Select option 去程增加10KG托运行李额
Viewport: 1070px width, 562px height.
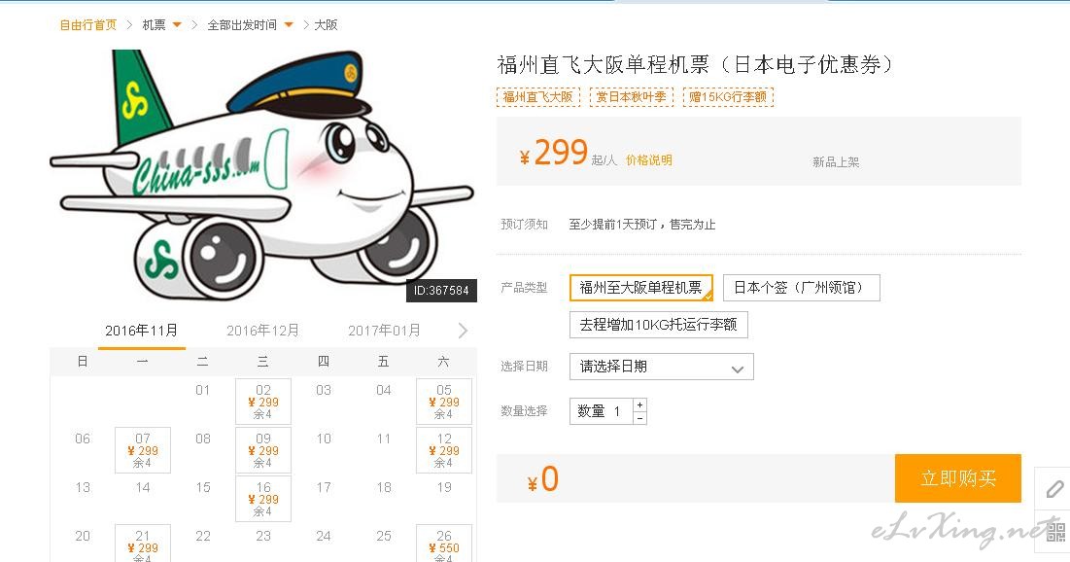point(659,325)
